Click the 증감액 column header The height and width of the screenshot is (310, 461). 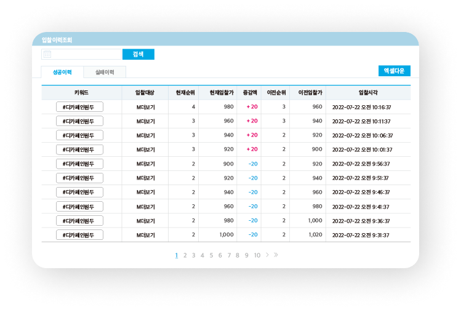pyautogui.click(x=250, y=92)
